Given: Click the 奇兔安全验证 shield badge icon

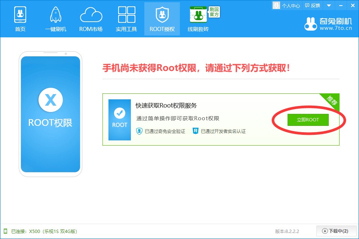Looking at the screenshot, I should point(139,131).
